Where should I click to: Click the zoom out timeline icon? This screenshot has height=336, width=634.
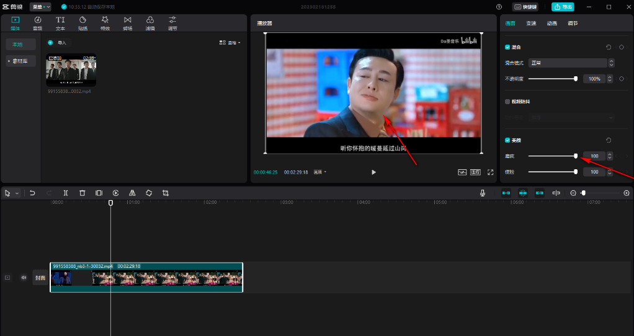pyautogui.click(x=573, y=193)
